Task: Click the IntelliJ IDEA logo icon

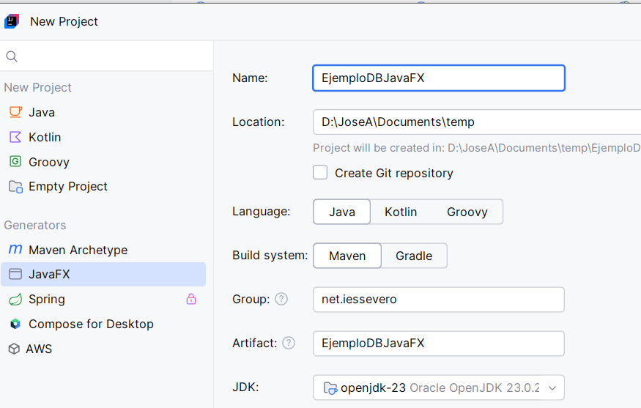Action: [x=12, y=21]
